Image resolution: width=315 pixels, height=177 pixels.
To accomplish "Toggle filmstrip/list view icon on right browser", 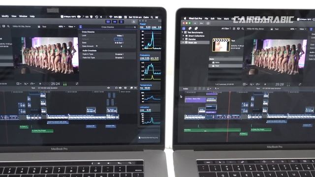I will coord(234,29).
